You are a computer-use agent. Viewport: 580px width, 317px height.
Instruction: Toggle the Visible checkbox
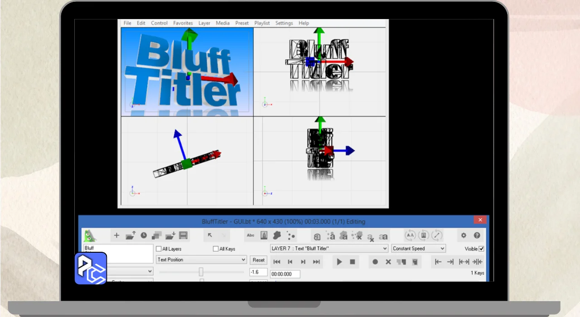click(481, 249)
